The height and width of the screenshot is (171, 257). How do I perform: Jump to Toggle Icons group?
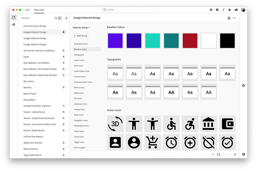(x=79, y=142)
